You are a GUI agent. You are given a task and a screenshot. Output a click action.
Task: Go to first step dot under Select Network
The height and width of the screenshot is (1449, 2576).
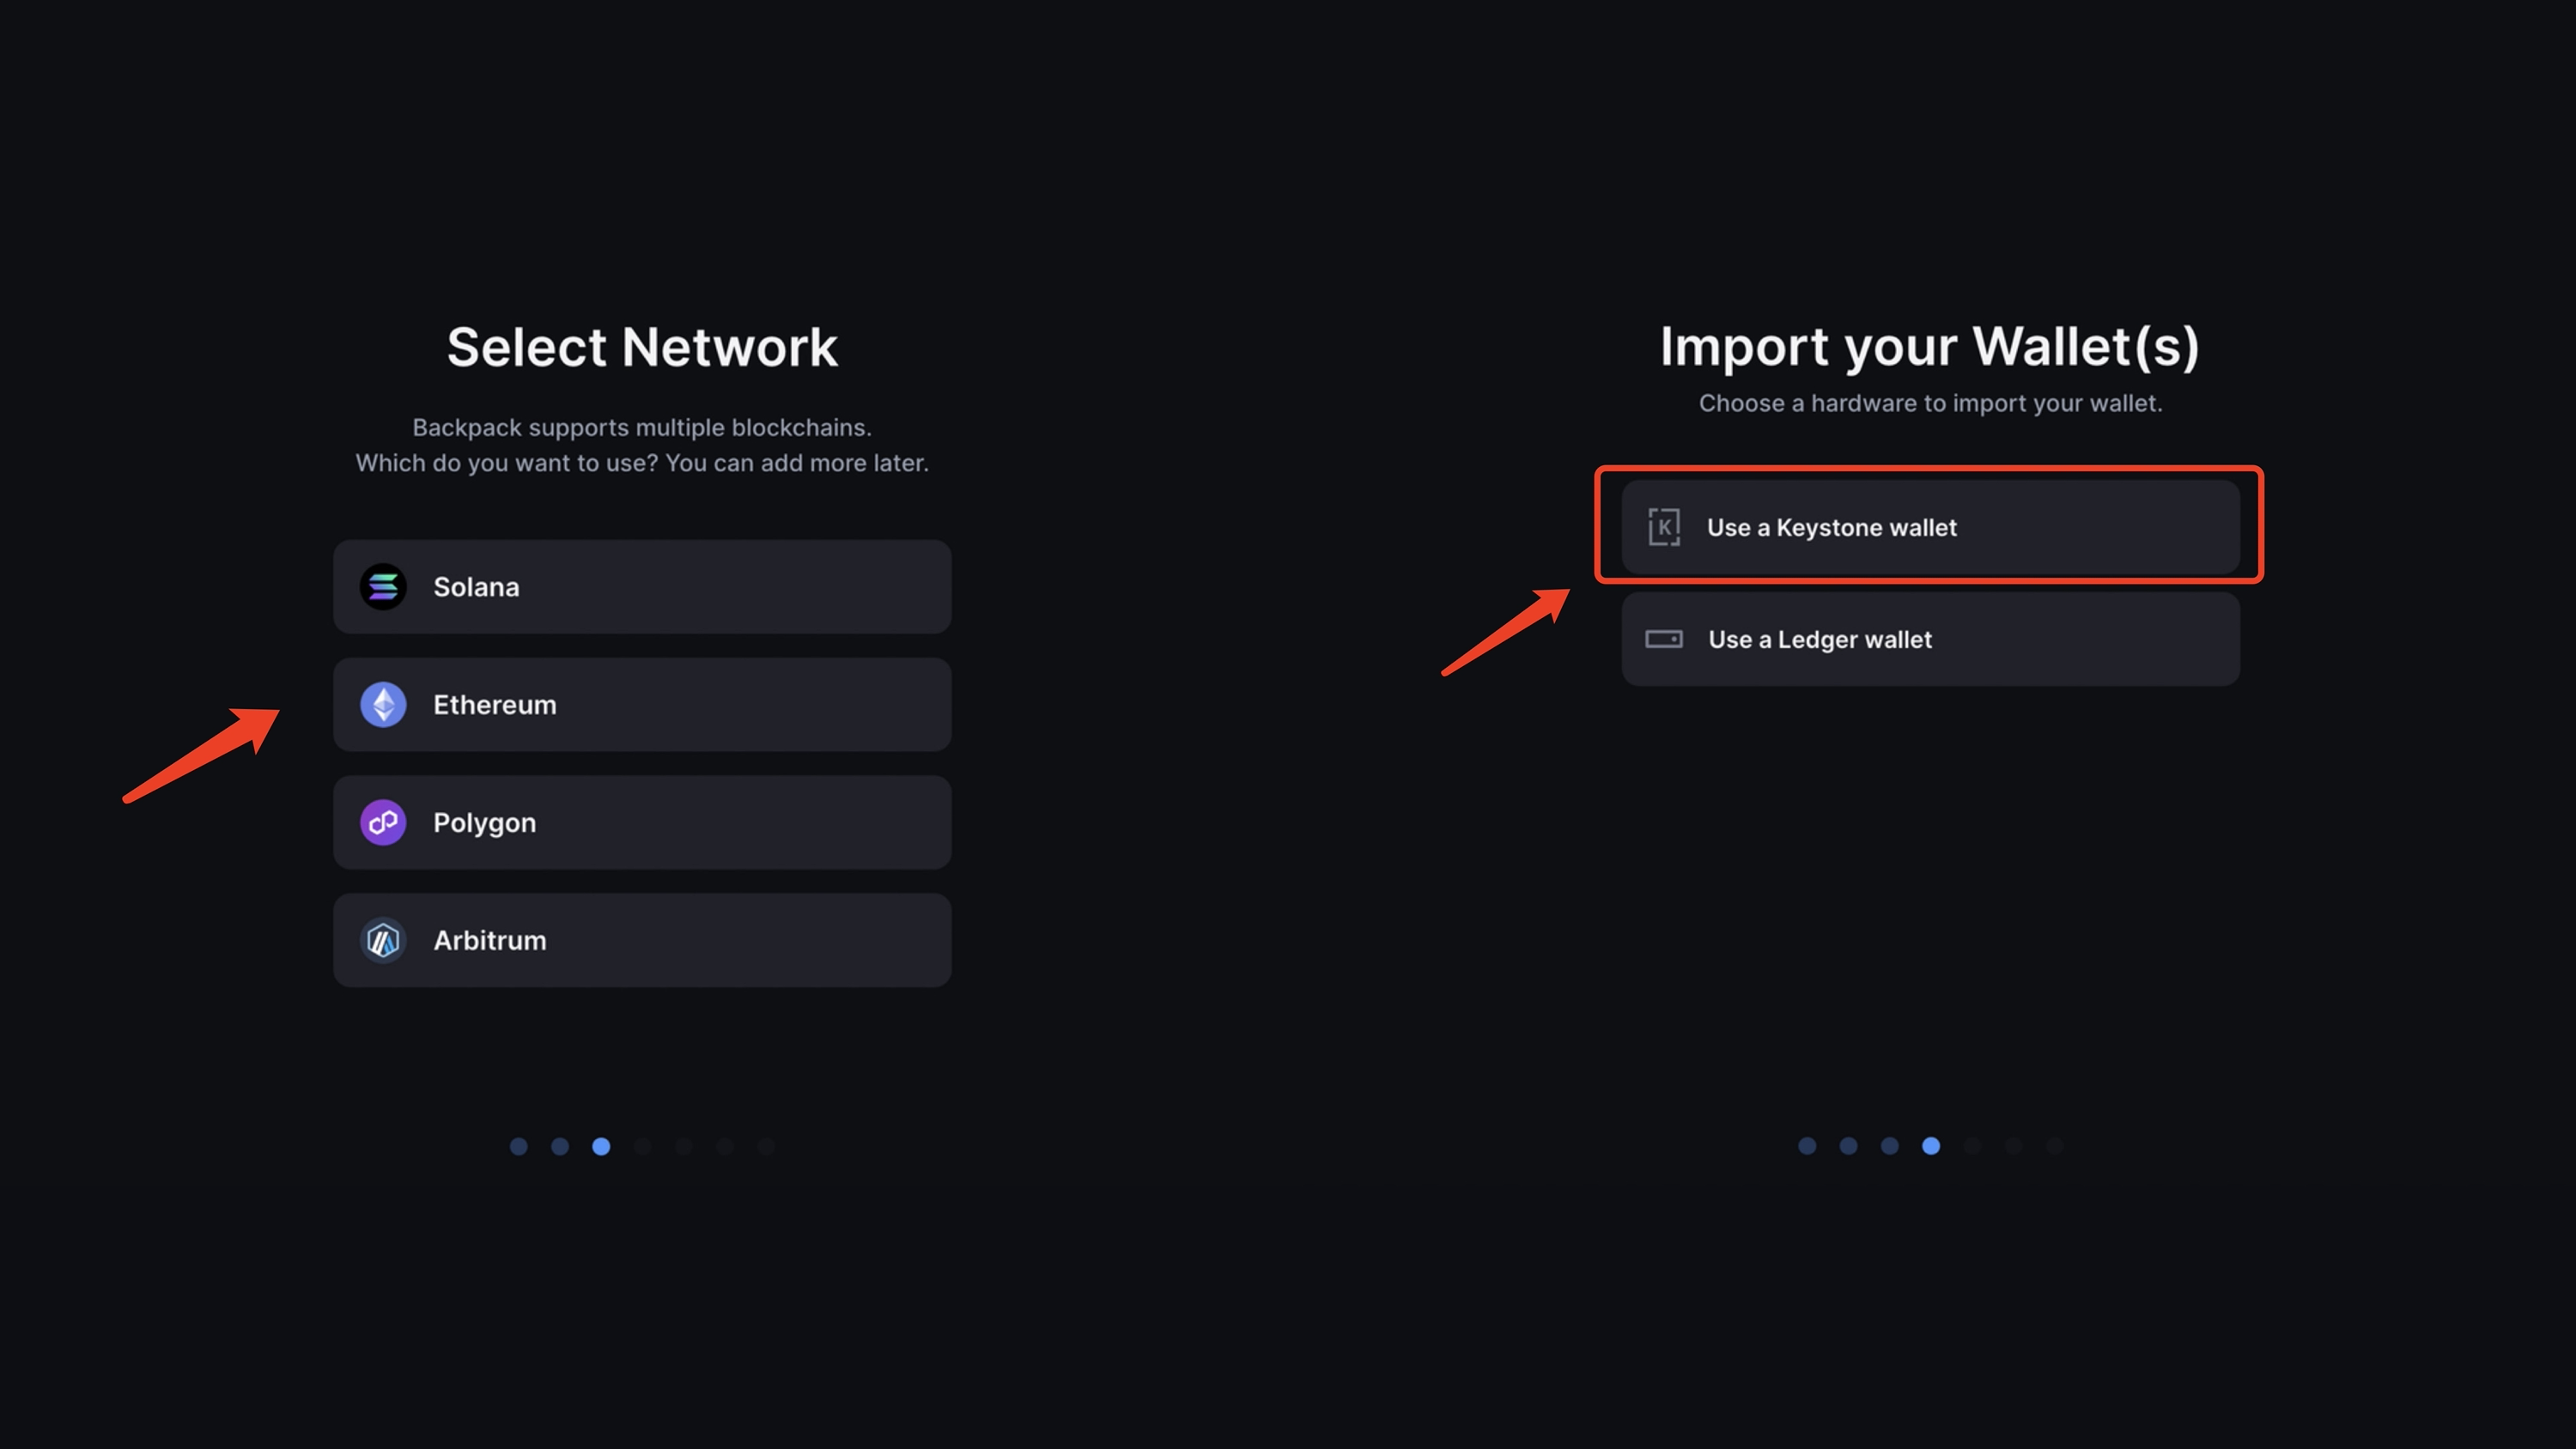tap(518, 1146)
